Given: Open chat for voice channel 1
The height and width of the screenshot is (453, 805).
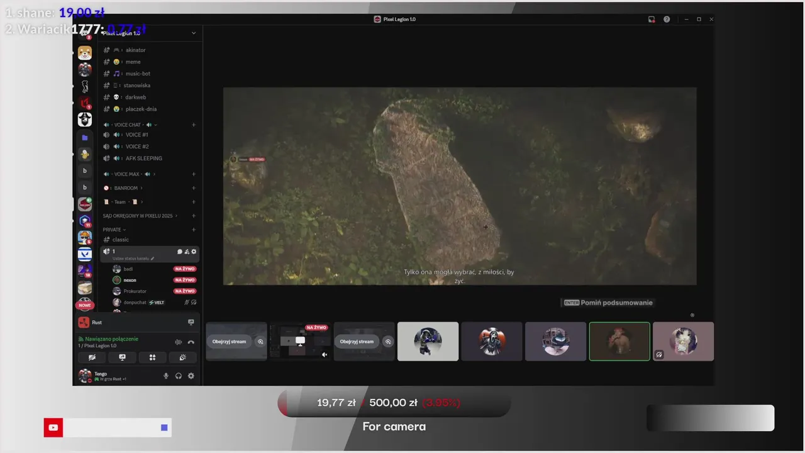Looking at the screenshot, I should [180, 252].
